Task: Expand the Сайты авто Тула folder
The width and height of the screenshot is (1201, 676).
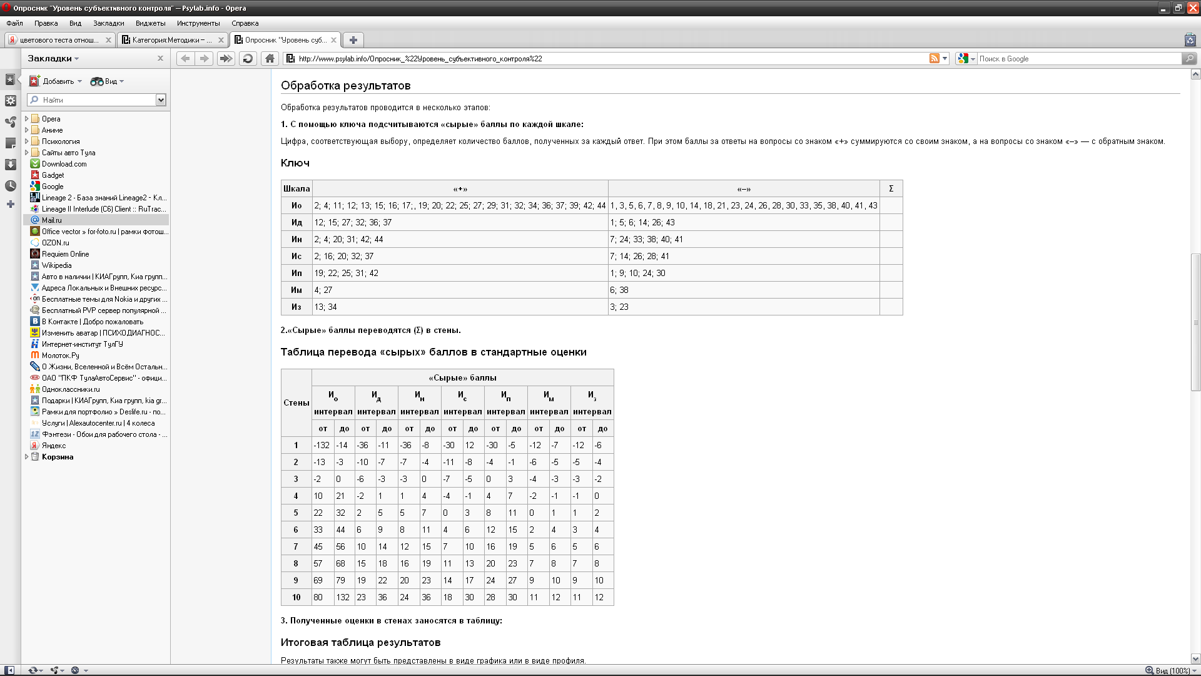Action: [x=26, y=152]
